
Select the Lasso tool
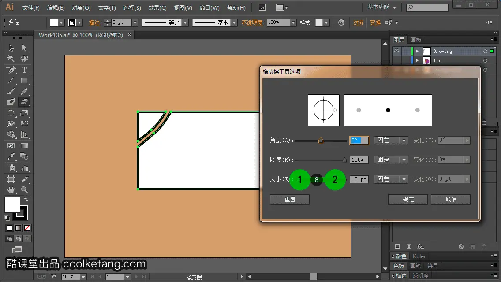pos(24,59)
